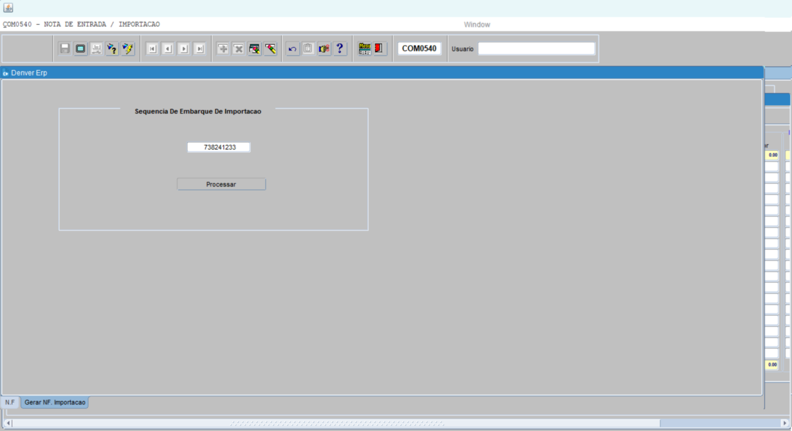Viewport: 792px width, 431px height.
Task: Click the Save floppy disk icon
Action: [65, 49]
